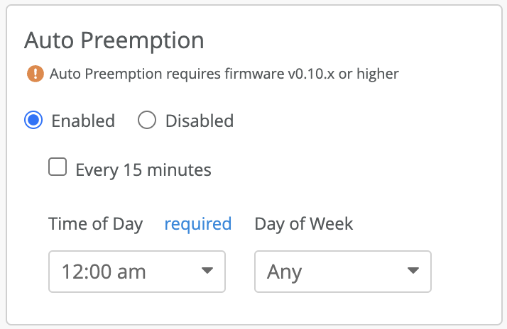Select the Disabled radio button
The height and width of the screenshot is (329, 507).
pos(147,121)
